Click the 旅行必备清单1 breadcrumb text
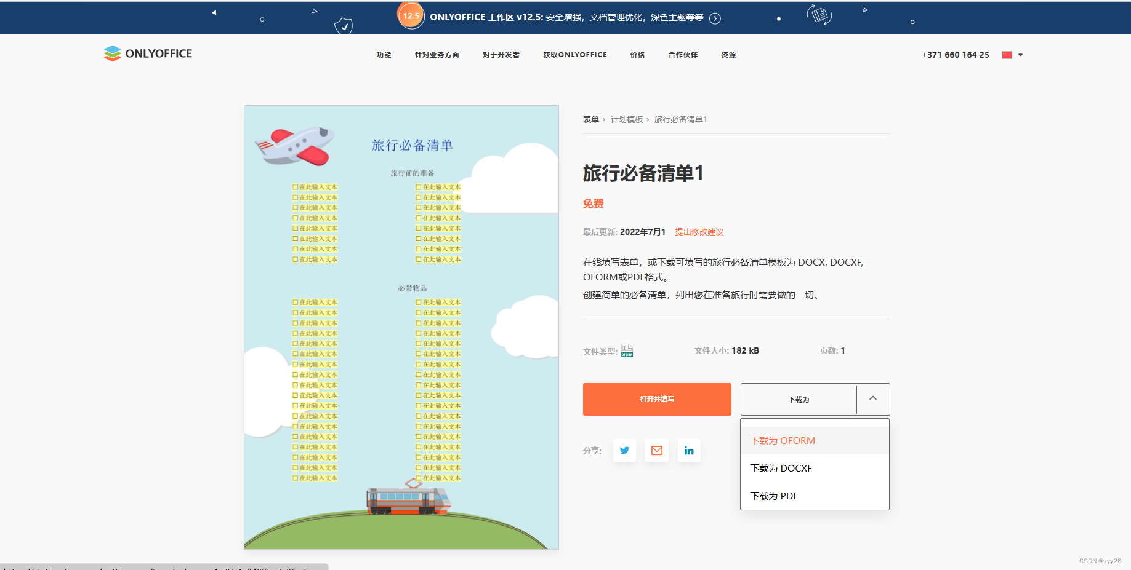Image resolution: width=1131 pixels, height=570 pixels. [x=680, y=119]
